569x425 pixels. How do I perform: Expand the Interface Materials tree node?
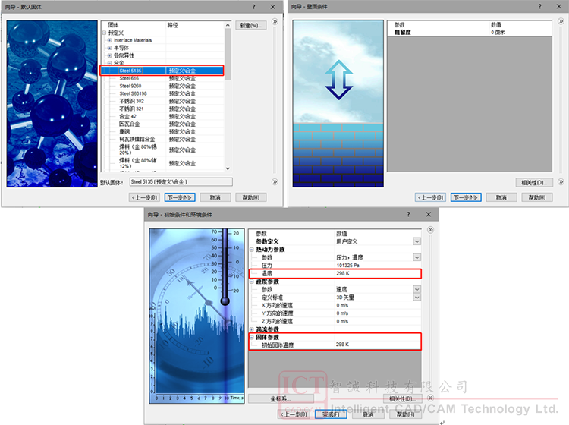(x=109, y=40)
